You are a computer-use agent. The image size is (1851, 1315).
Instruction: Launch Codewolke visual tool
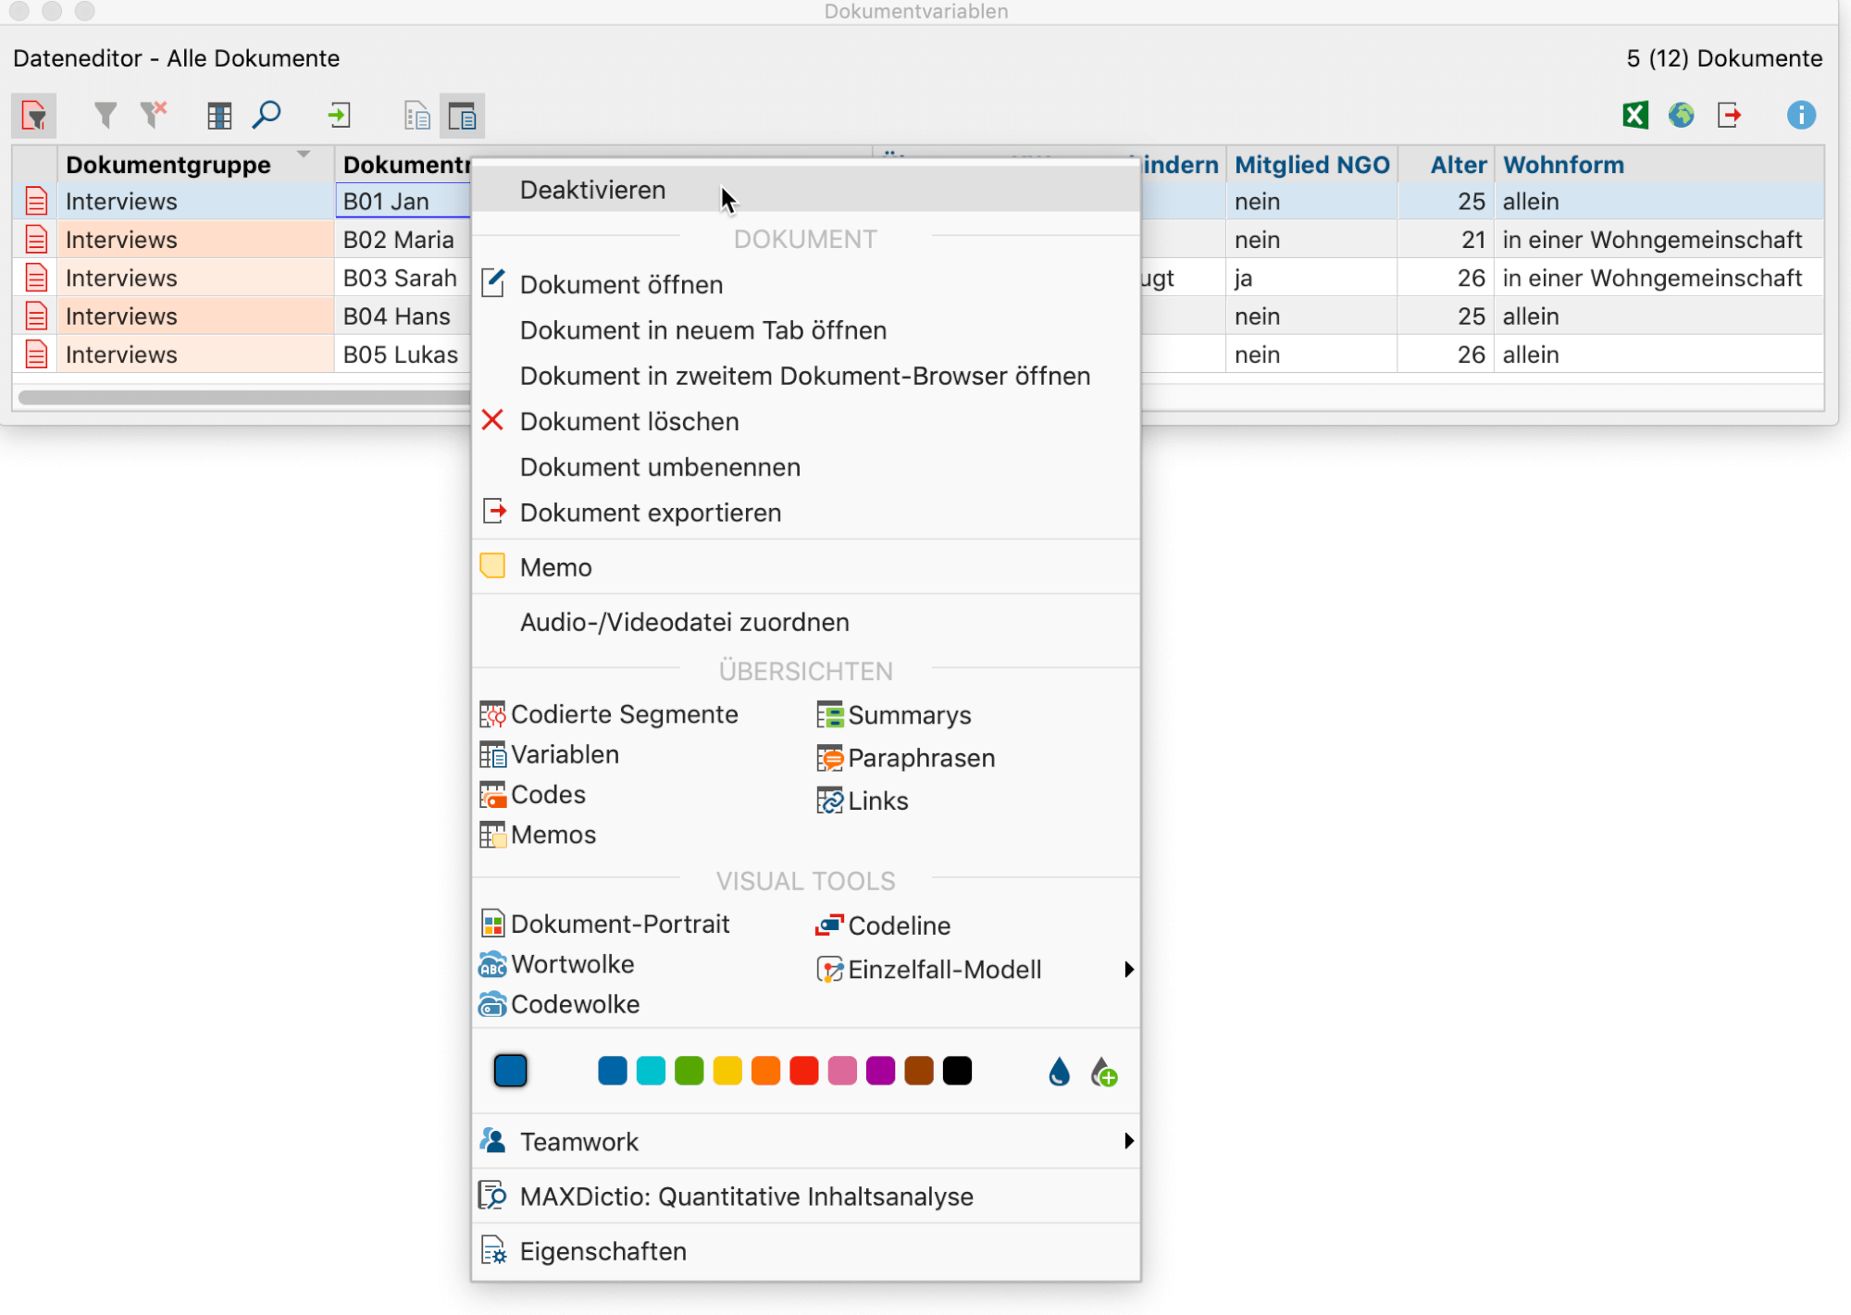pos(559,1004)
